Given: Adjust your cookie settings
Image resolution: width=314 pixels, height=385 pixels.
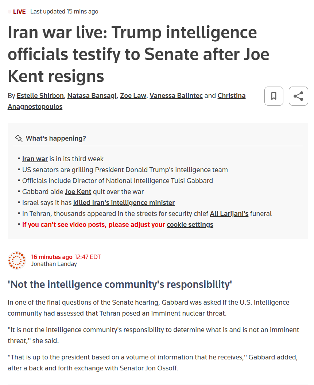Looking at the screenshot, I should (x=190, y=225).
